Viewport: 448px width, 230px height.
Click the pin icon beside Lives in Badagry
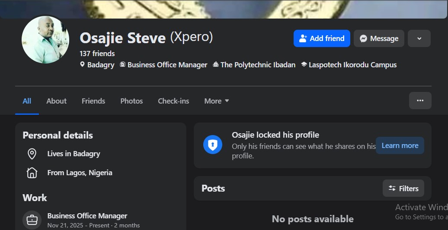coord(32,154)
